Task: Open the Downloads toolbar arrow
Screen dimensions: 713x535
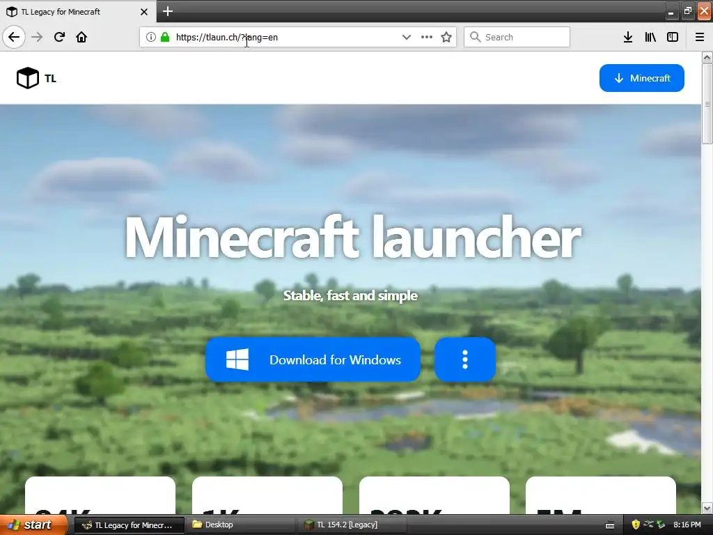Action: tap(628, 37)
